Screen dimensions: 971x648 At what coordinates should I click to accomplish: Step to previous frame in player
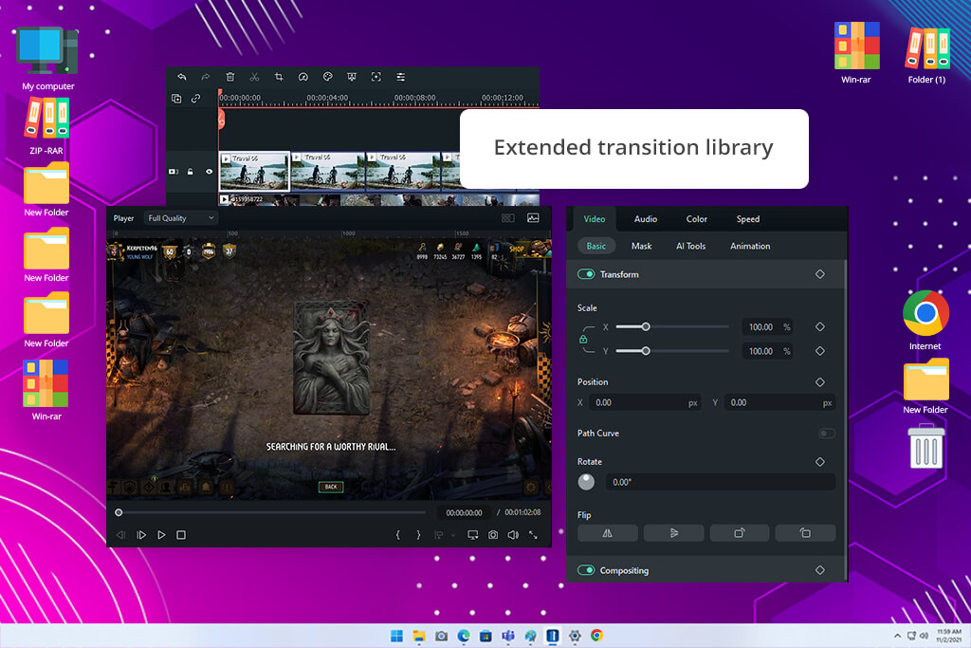click(120, 535)
